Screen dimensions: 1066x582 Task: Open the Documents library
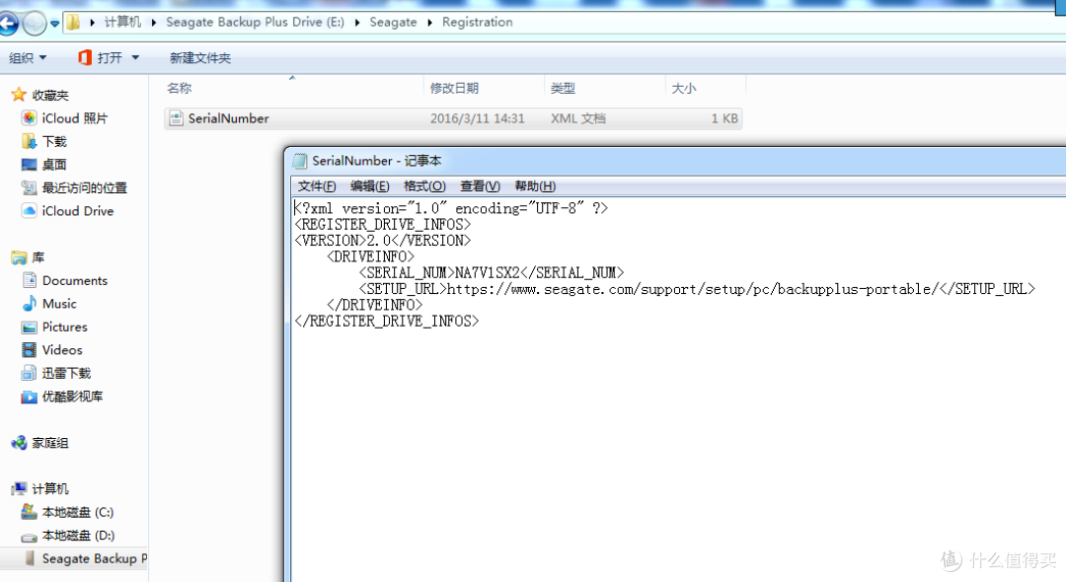coord(75,280)
